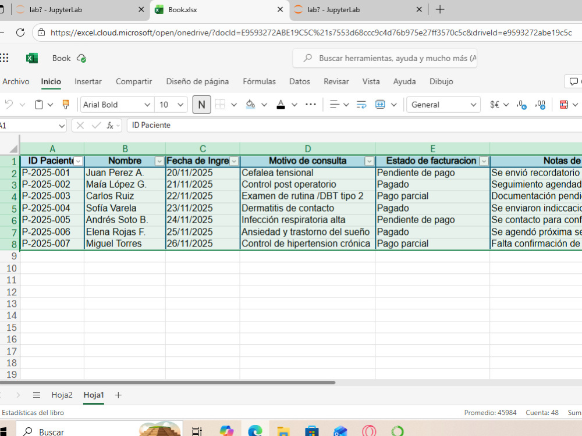
Task: Click the horizontal scrollbar thumb
Action: tap(168, 383)
